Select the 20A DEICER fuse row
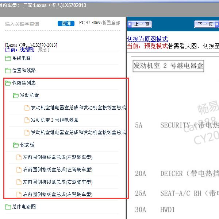The image size is (219, 219). [177, 173]
